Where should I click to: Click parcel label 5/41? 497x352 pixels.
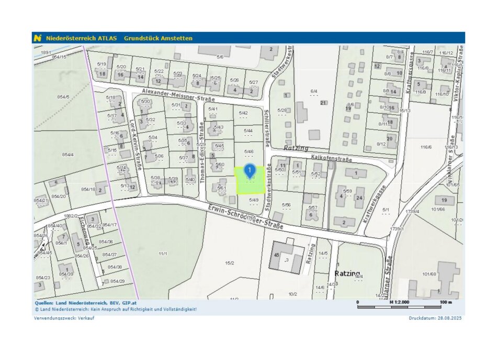[213, 109]
